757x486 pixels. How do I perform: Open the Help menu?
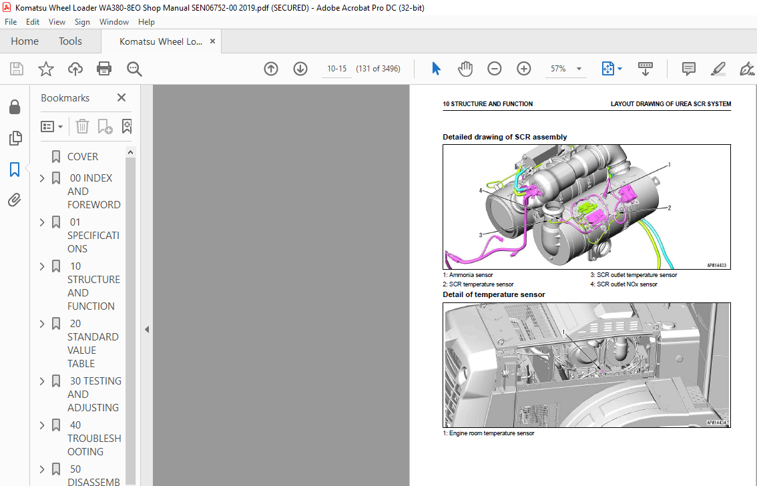(x=146, y=22)
